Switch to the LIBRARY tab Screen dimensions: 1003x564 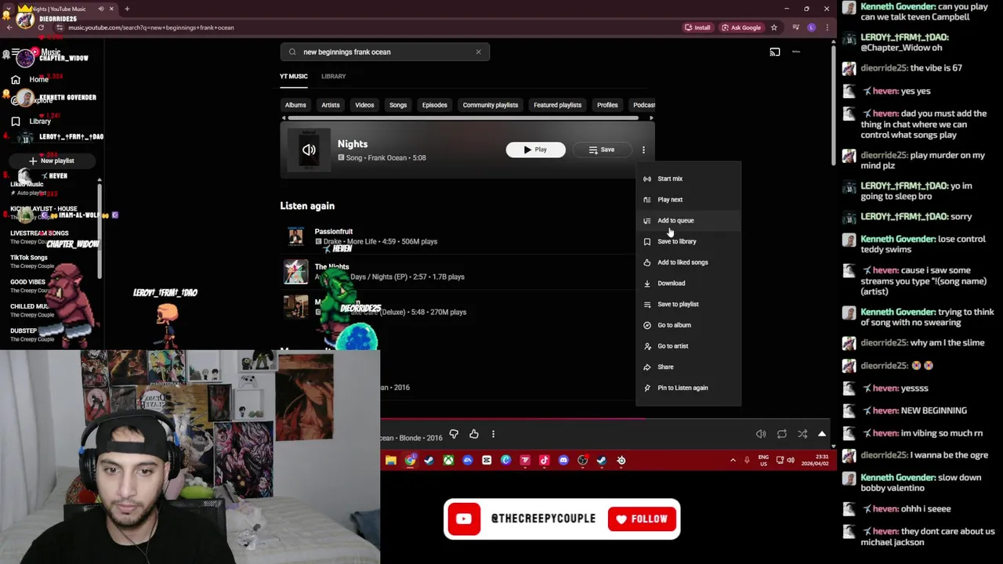click(333, 76)
